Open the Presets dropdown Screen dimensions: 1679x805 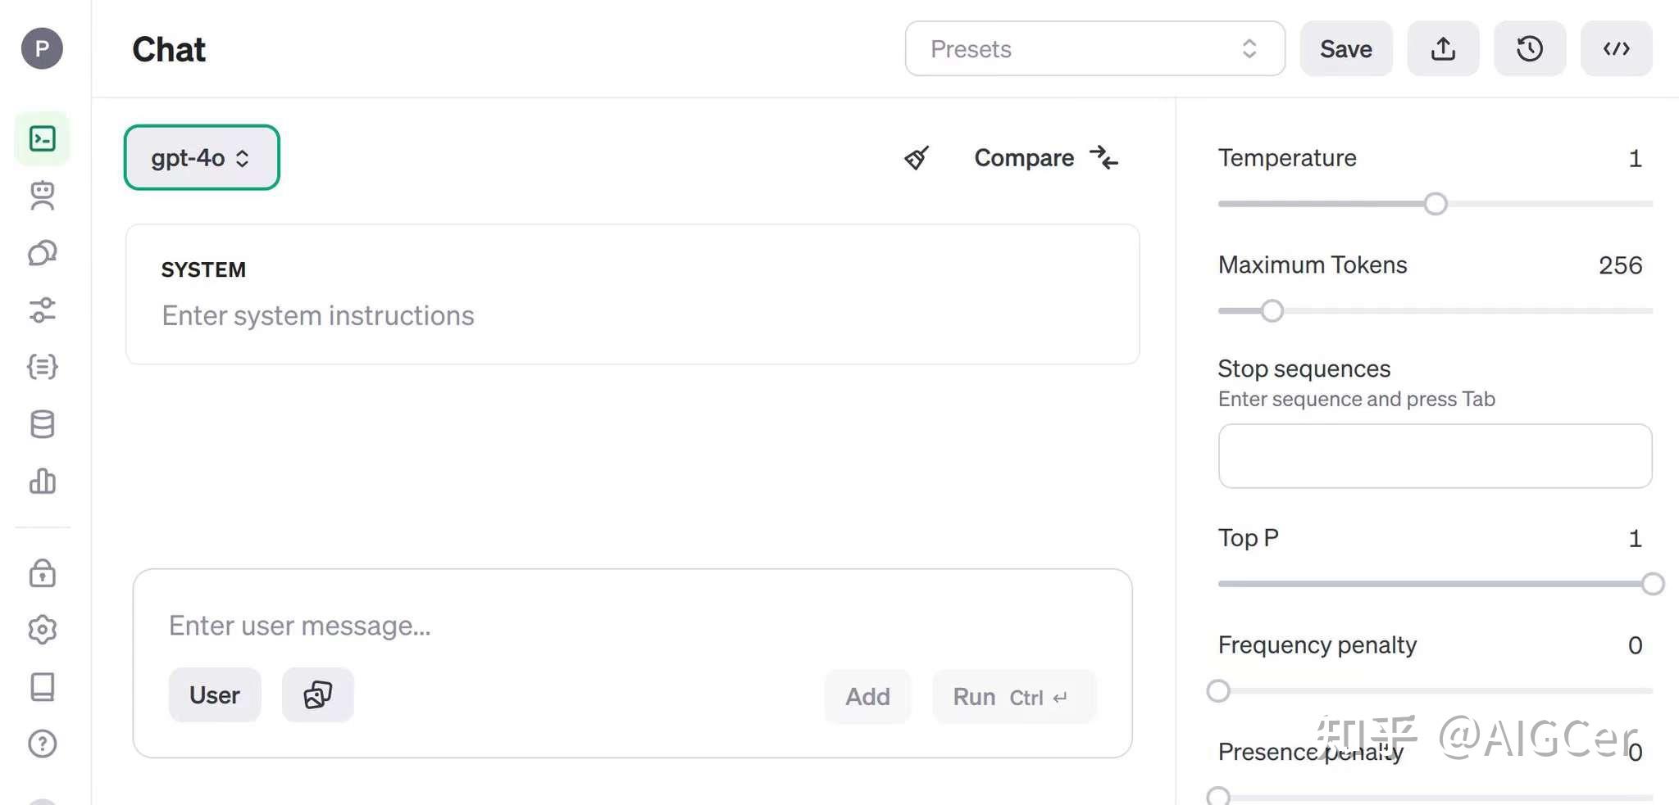(1094, 49)
